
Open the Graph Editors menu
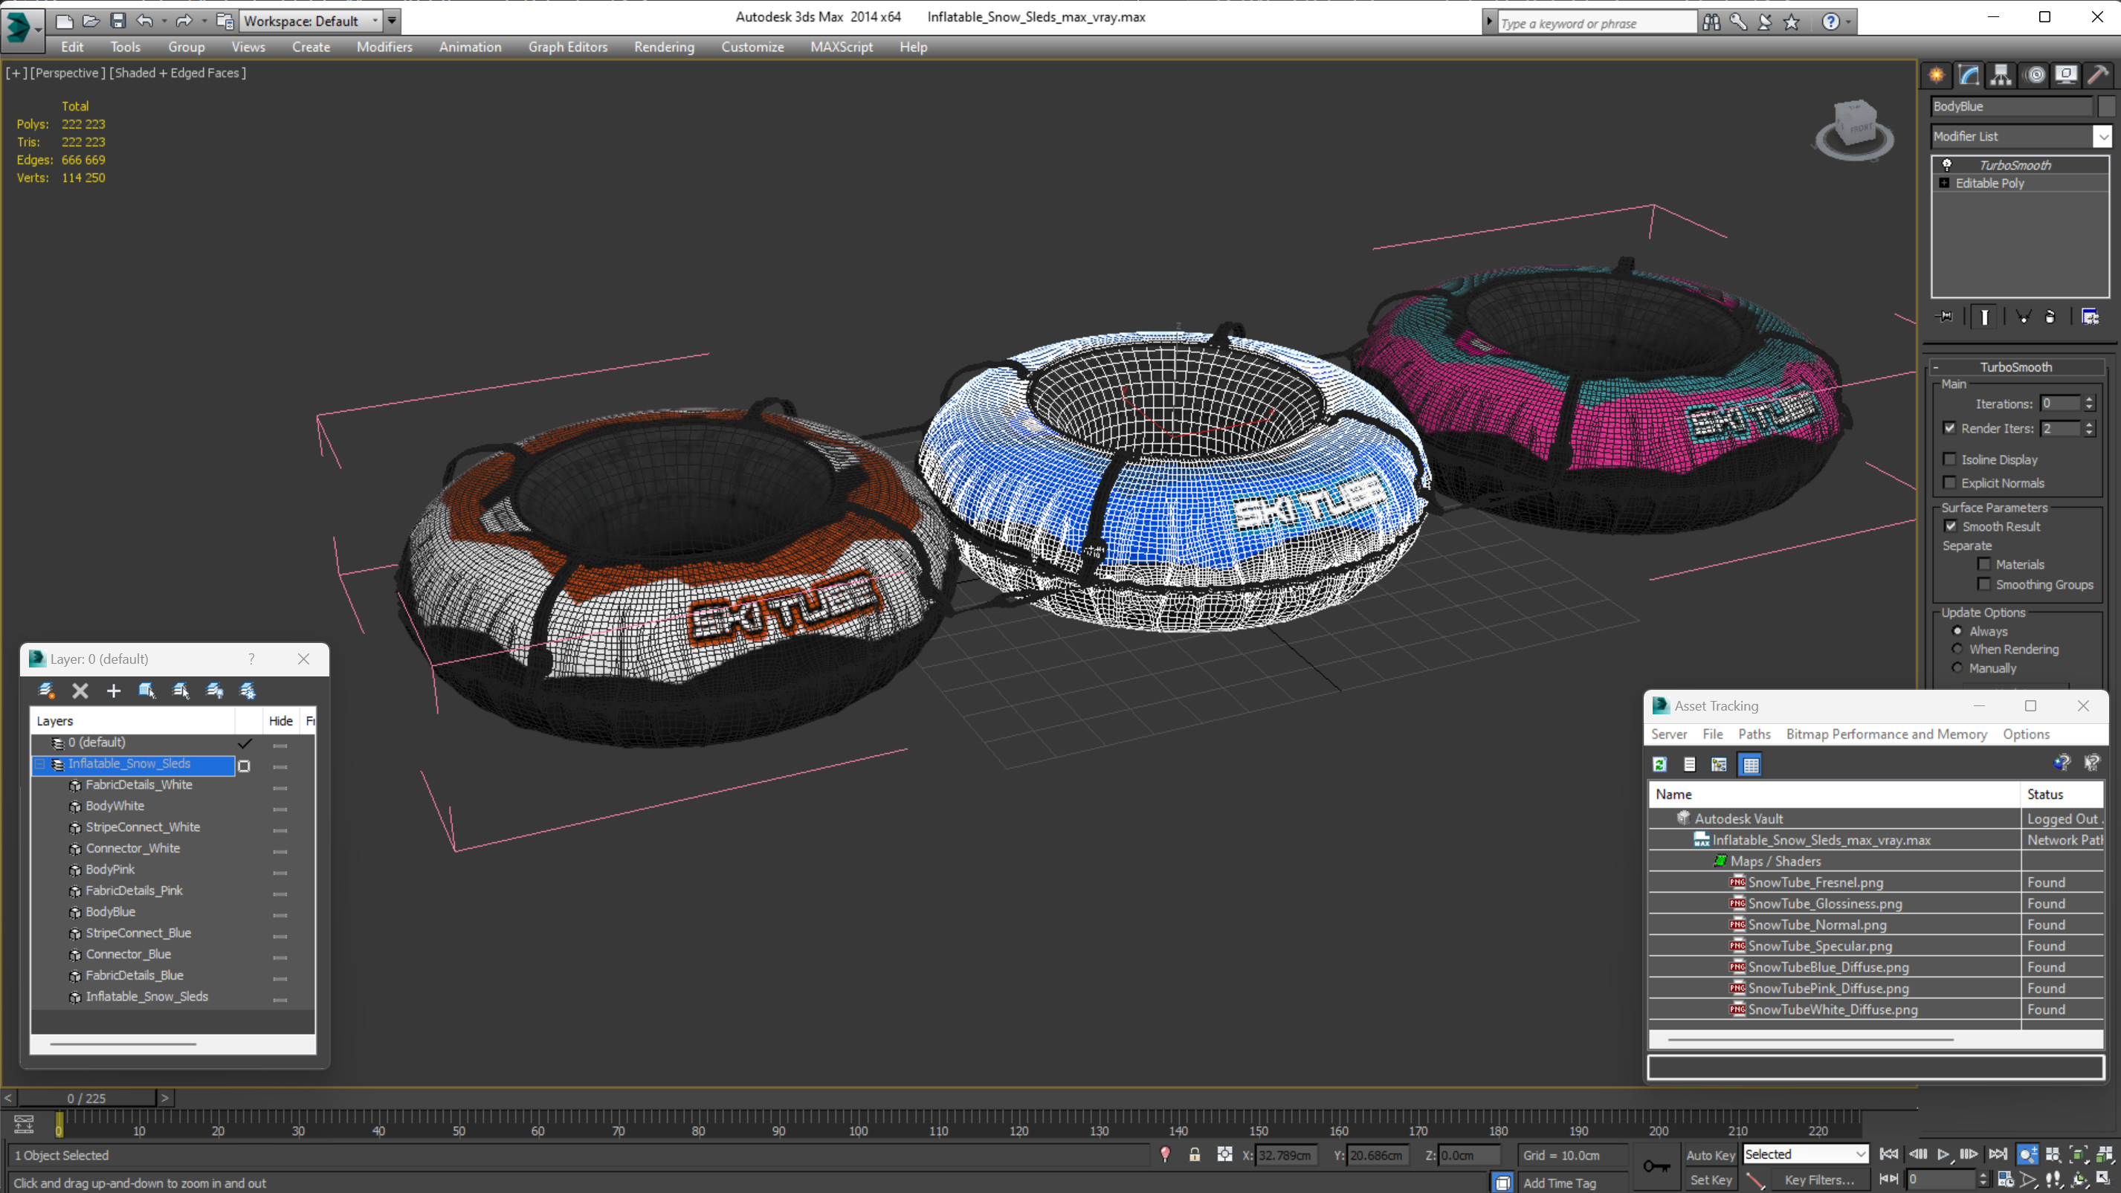[567, 47]
